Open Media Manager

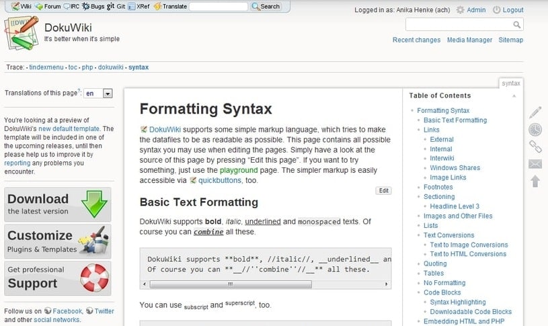pos(469,40)
